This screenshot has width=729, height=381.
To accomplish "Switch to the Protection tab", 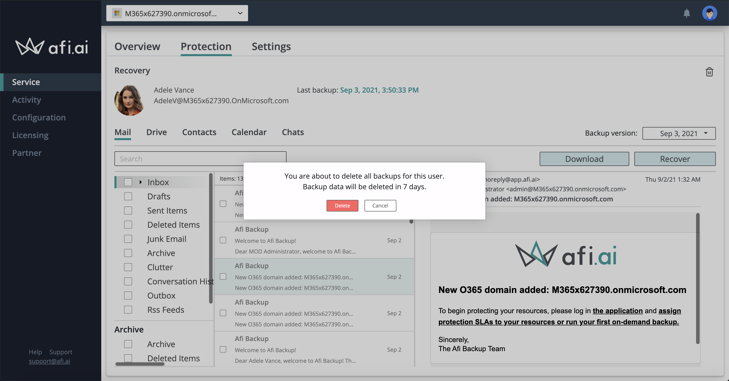I will (x=206, y=46).
